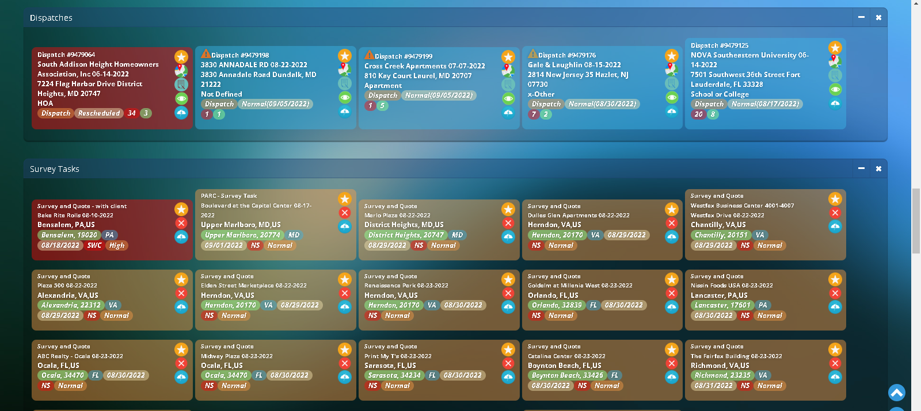Toggle eye visibility on Dispatch #9479064
921x411 pixels.
181,98
